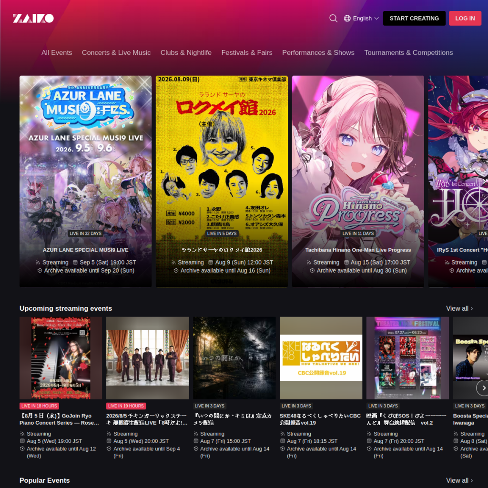Click calendar icon beside Aug 15 (Sat) 17:00 JST

pos(346,263)
